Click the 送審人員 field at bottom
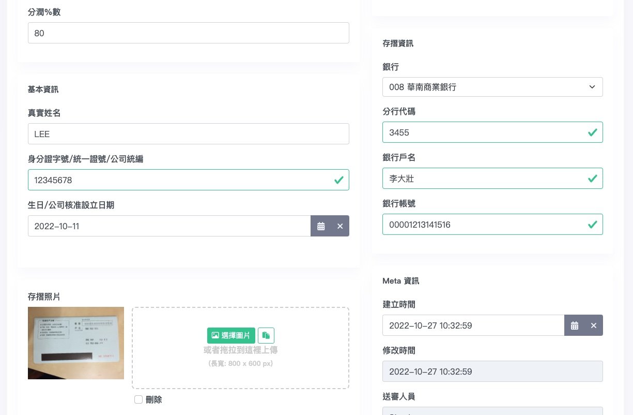This screenshot has width=633, height=415. coord(492,411)
